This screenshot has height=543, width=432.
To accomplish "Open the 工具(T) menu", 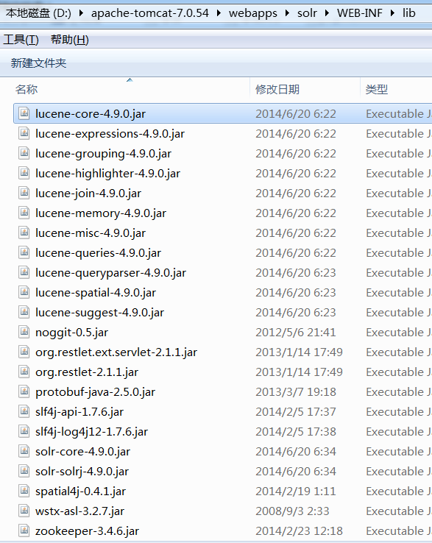I will 21,40.
